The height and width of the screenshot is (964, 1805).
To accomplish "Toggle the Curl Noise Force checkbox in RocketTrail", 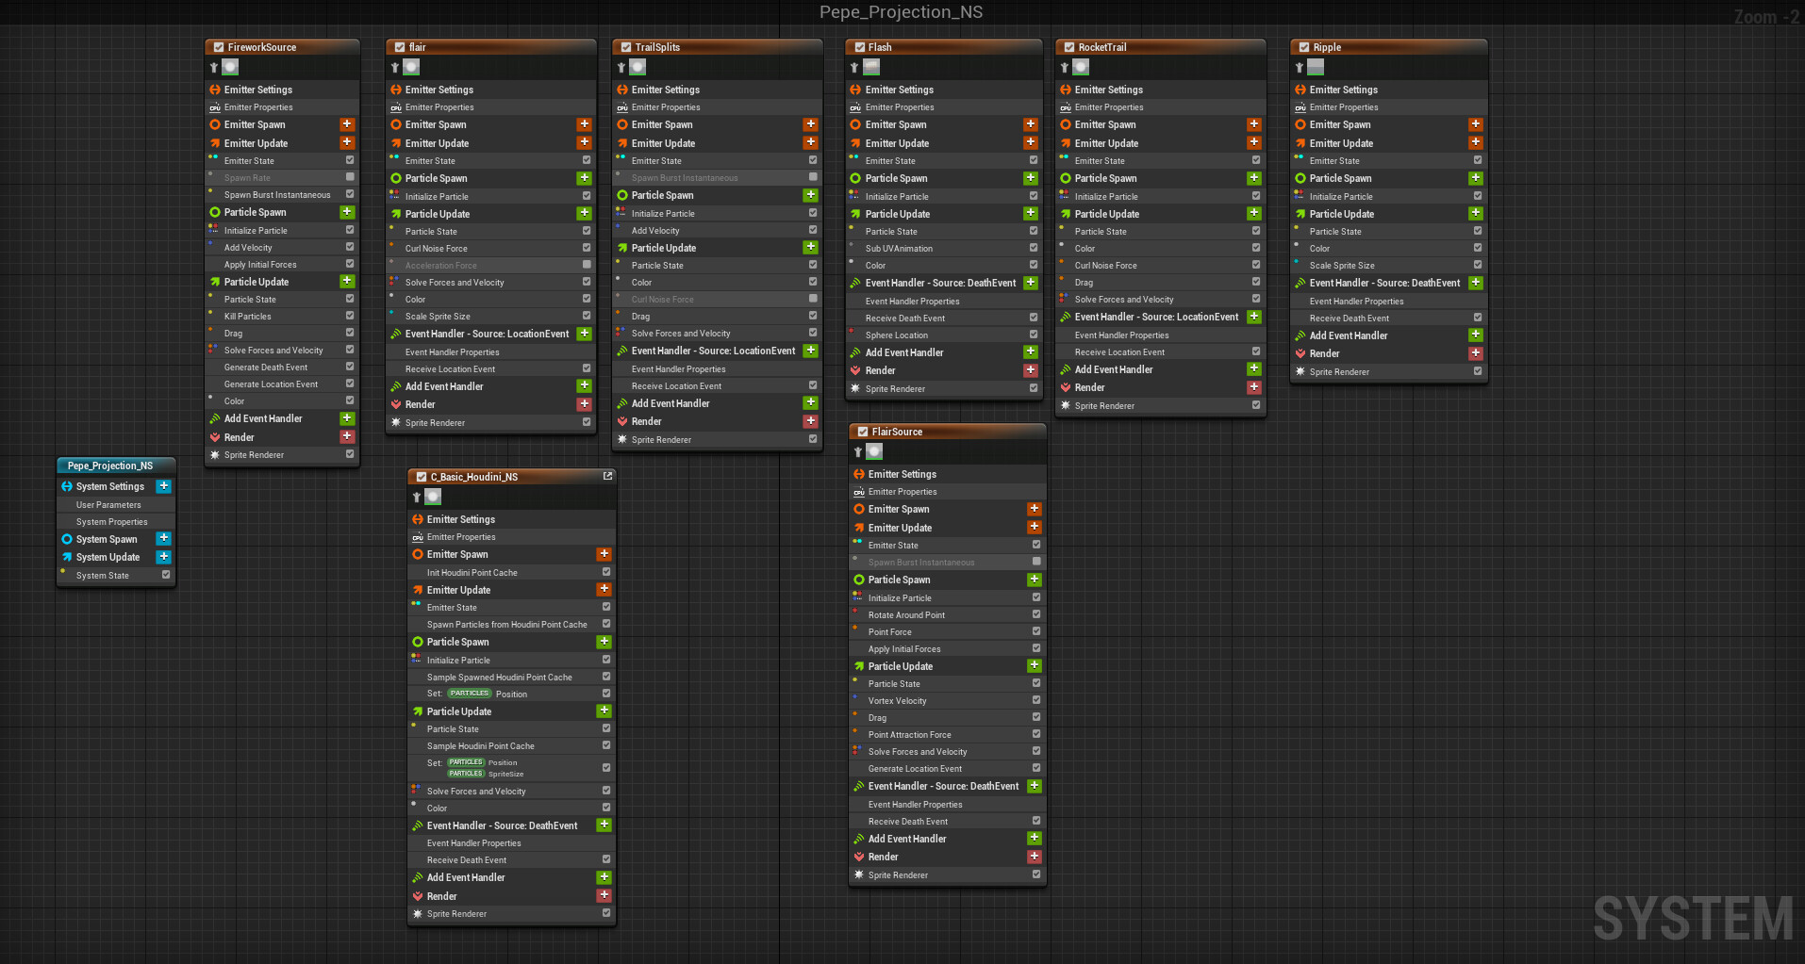I will [x=1255, y=265].
